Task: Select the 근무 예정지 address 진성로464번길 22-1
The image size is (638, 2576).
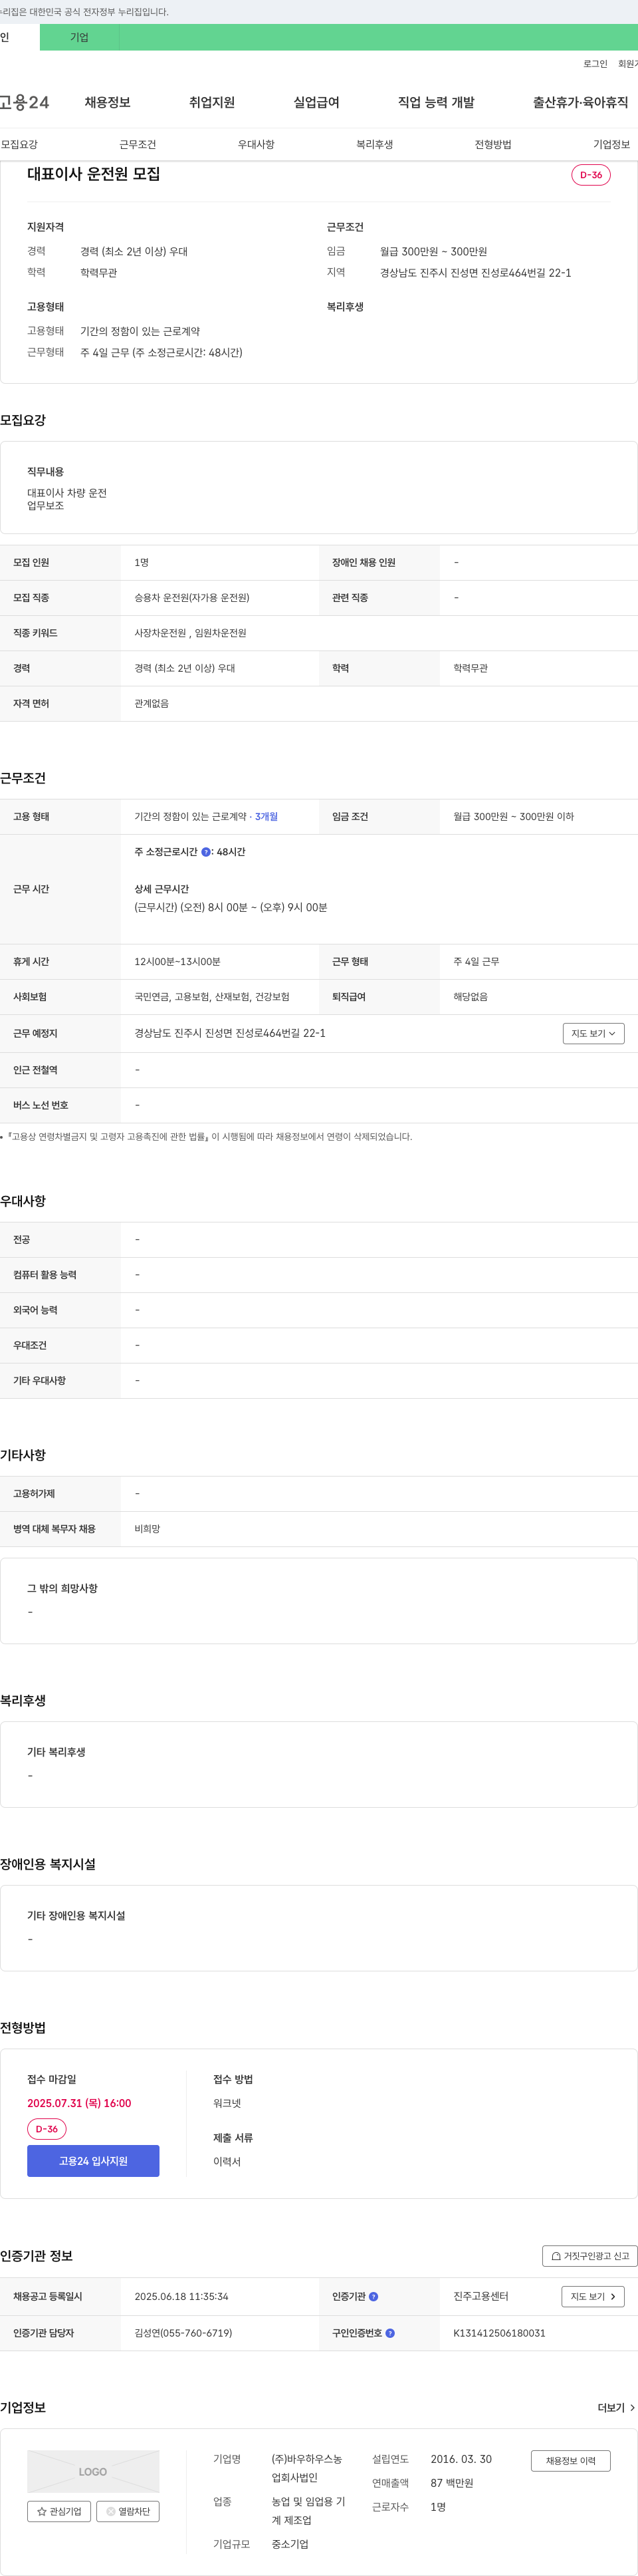Action: [x=230, y=1033]
